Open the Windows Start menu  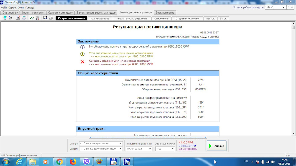[x=5, y=162]
